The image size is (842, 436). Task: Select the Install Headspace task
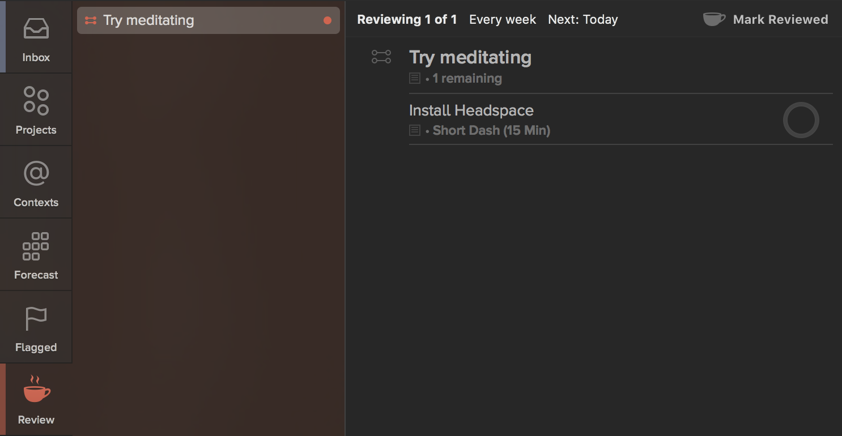pos(471,110)
